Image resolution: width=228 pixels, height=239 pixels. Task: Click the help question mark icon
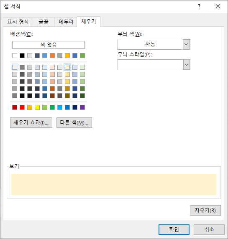[x=199, y=6]
